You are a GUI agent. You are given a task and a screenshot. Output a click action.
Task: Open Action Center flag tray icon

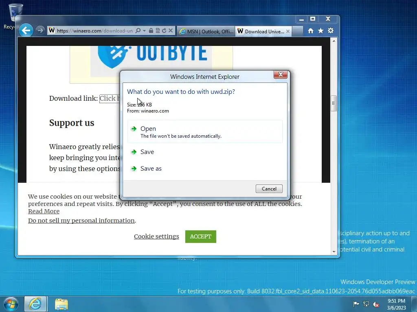click(x=356, y=304)
